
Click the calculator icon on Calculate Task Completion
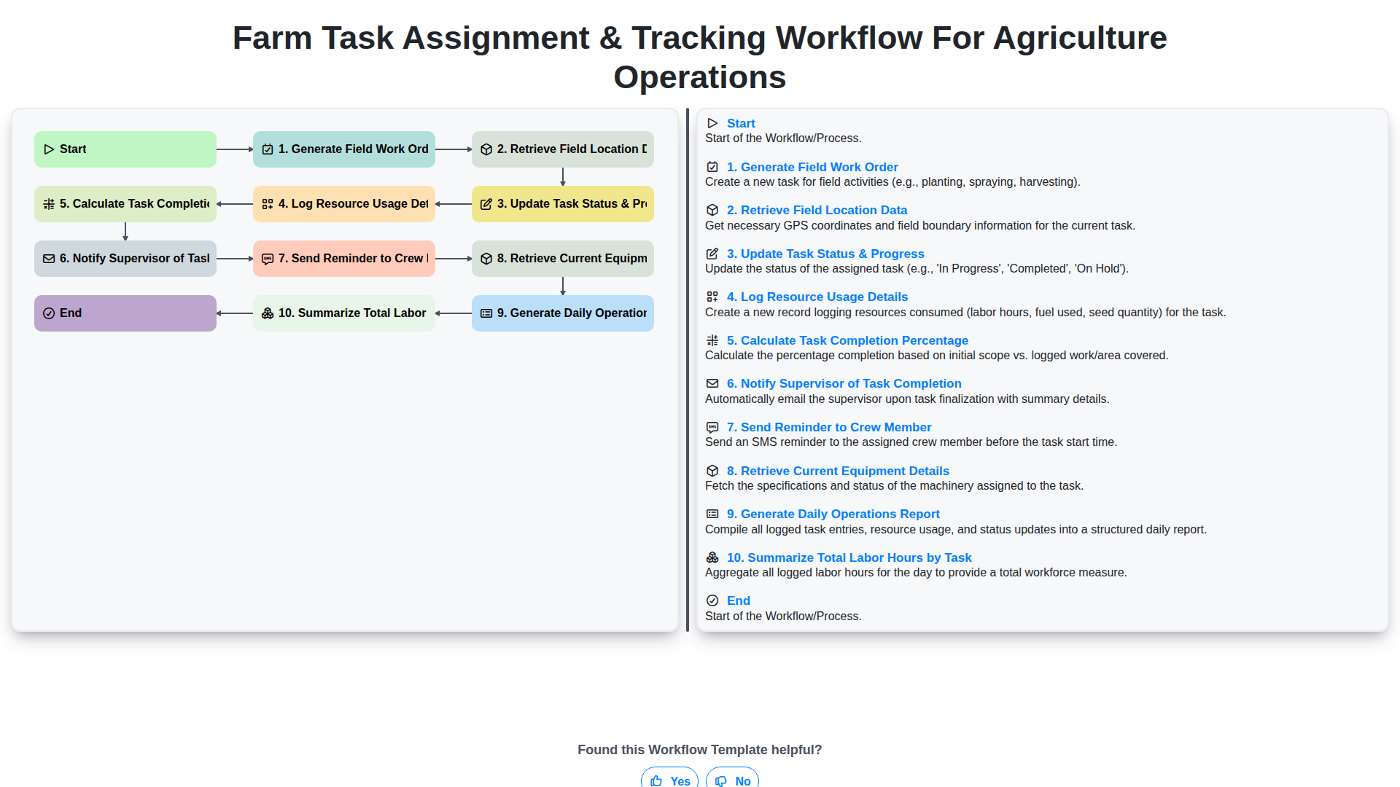(49, 204)
